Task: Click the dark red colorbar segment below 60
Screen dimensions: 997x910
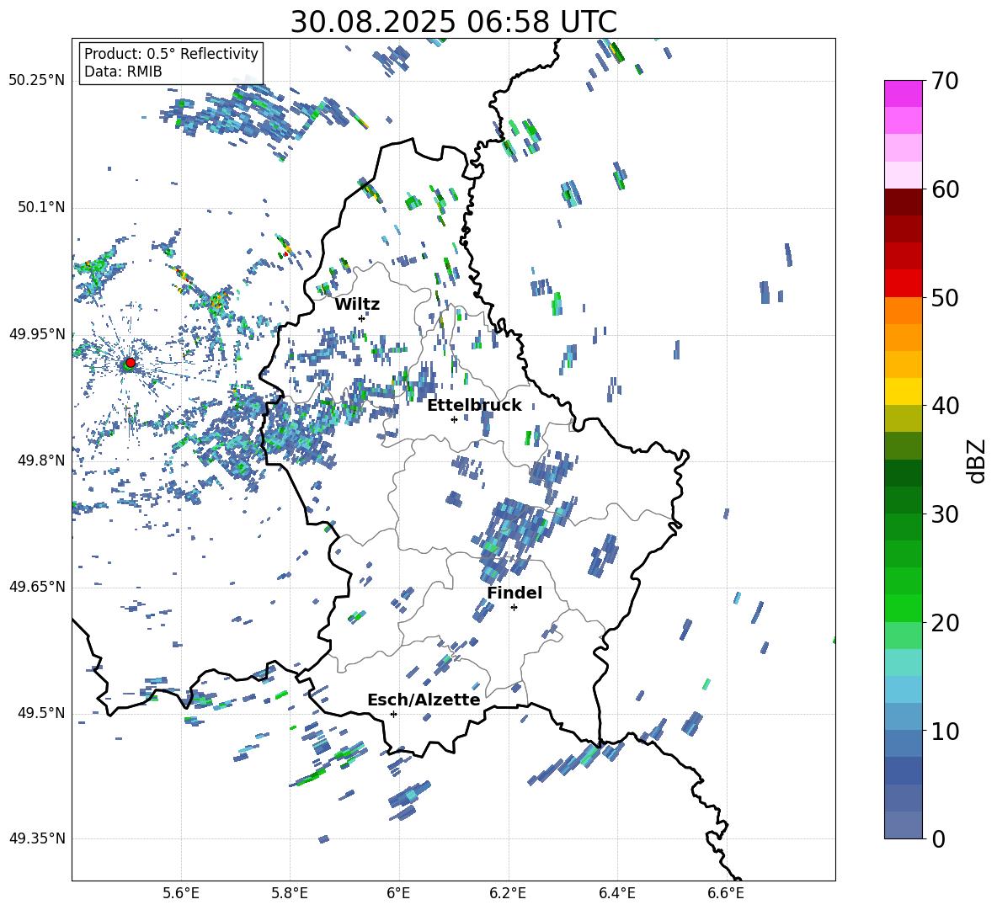Action: [903, 202]
